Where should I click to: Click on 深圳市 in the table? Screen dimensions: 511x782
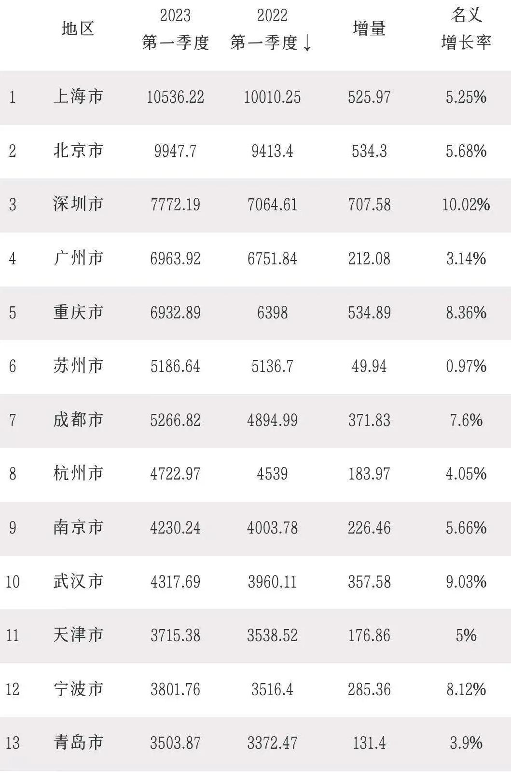[78, 205]
